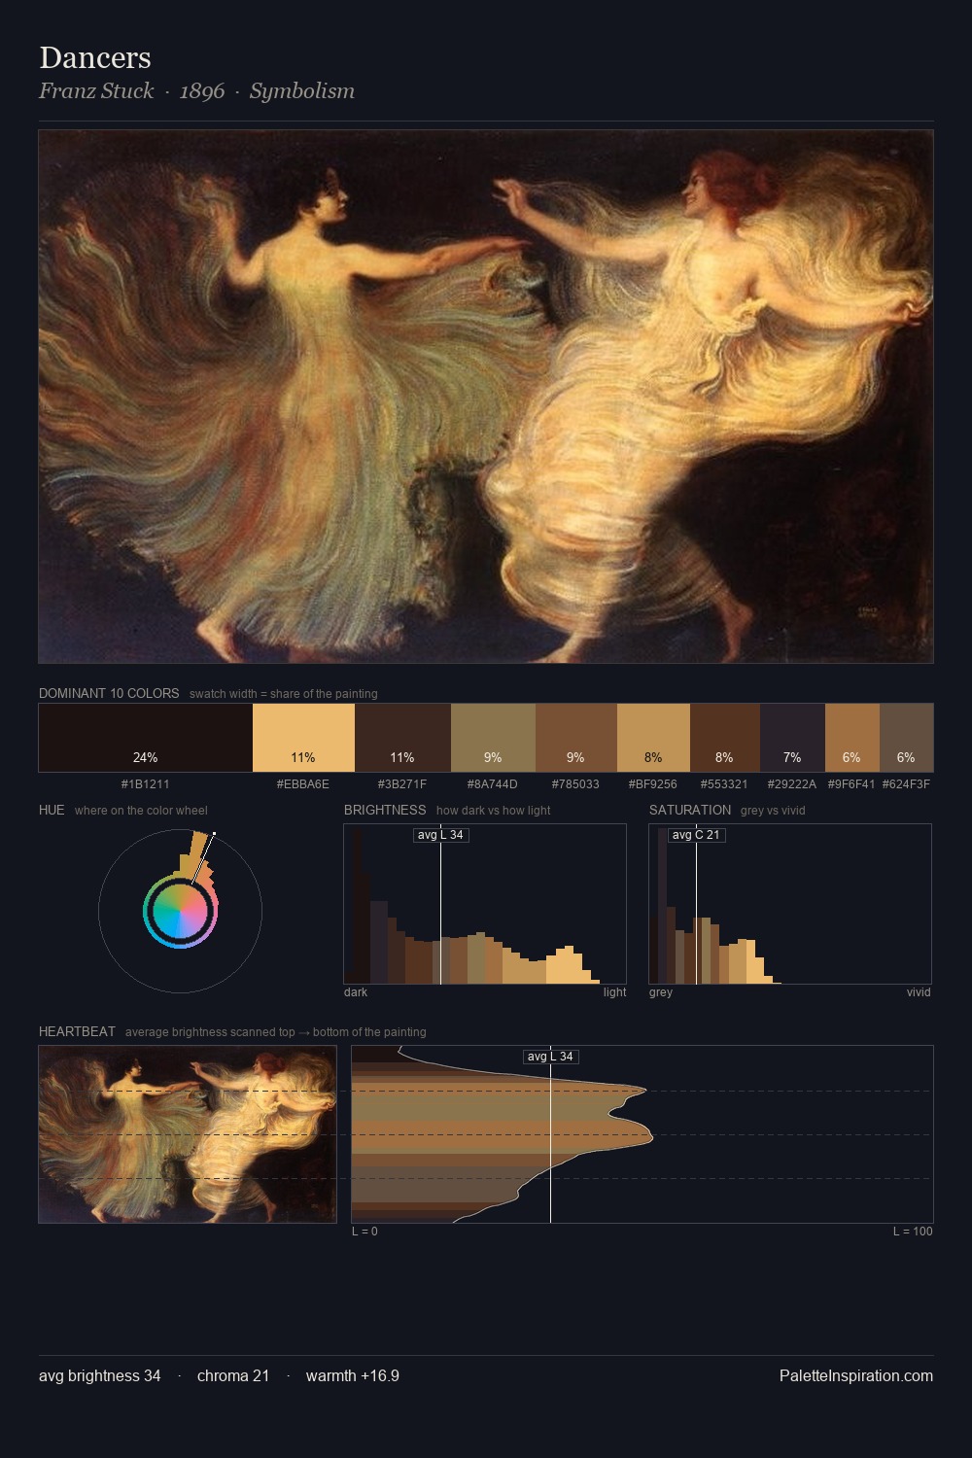Click the '#9F6F41' hex code label
The height and width of the screenshot is (1458, 972).
point(851,784)
